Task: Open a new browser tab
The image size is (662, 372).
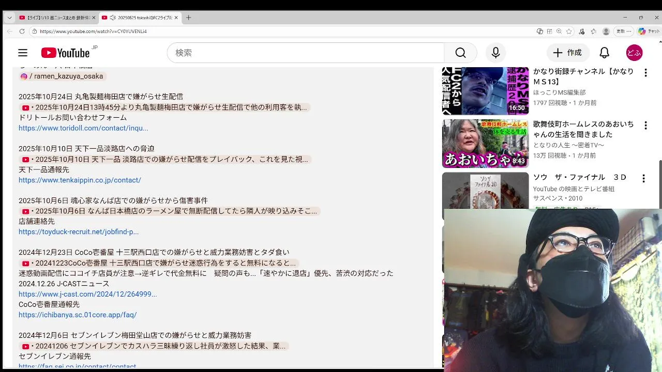Action: pos(188,18)
